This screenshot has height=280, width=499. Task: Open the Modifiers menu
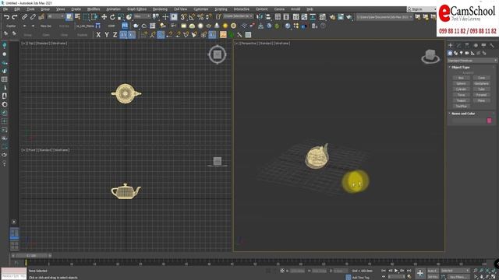pyautogui.click(x=94, y=9)
